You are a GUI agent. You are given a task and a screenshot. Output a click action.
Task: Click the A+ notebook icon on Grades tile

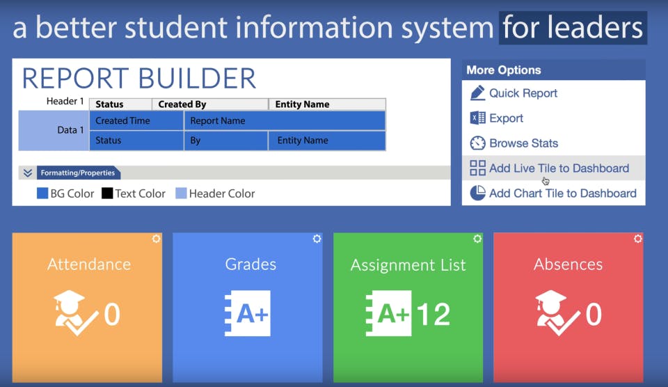pyautogui.click(x=248, y=313)
